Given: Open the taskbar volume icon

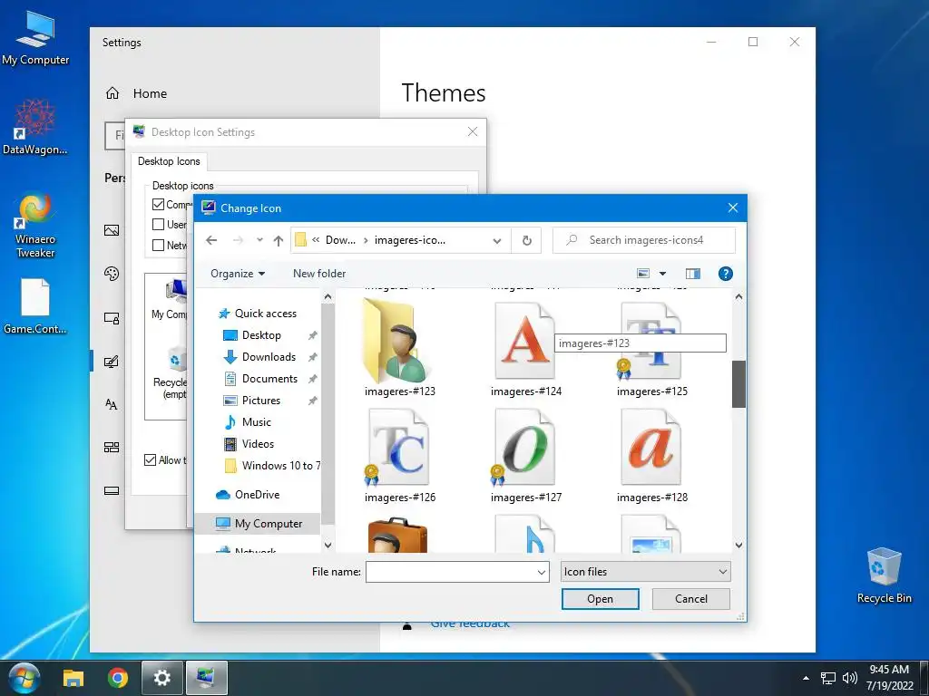Looking at the screenshot, I should [x=849, y=678].
